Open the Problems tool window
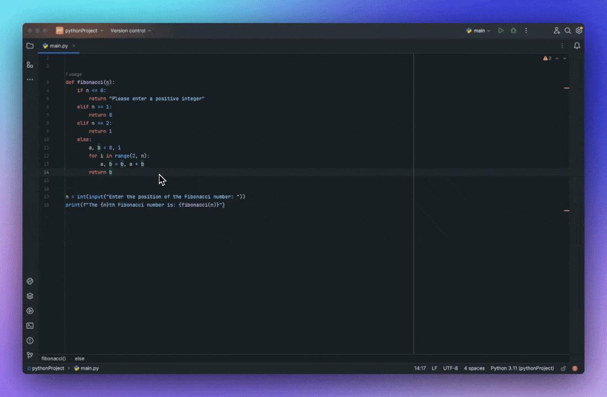The image size is (607, 397). [30, 340]
